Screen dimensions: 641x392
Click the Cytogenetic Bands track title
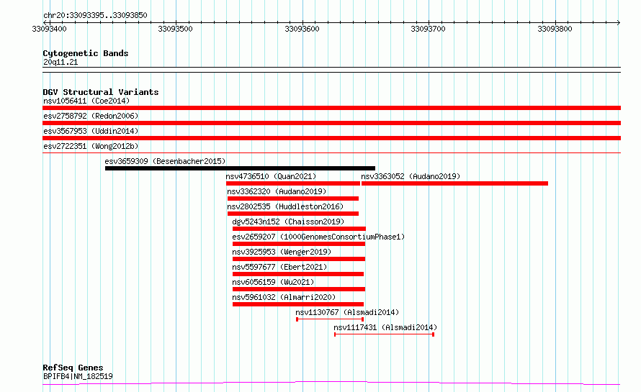tap(86, 53)
